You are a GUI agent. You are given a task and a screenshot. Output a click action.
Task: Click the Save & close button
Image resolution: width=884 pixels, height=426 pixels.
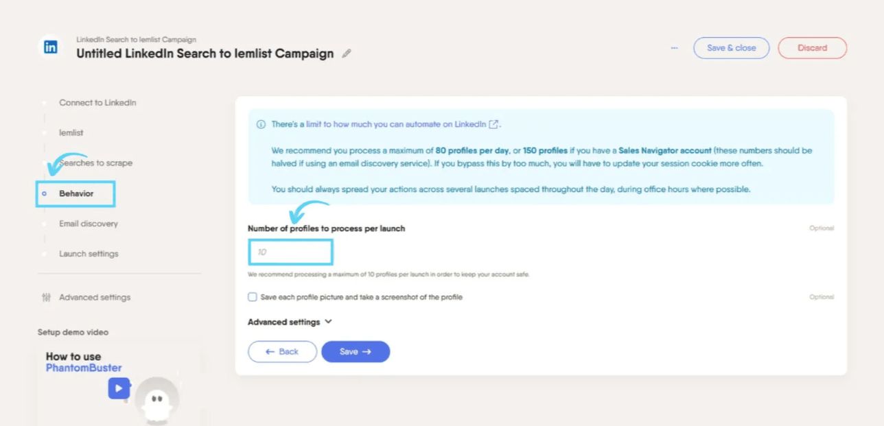point(732,48)
